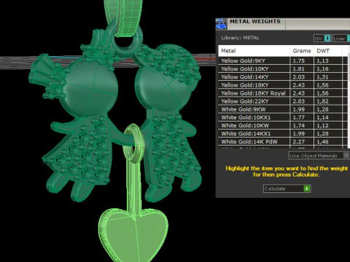The height and width of the screenshot is (262, 350).
Task: Click the 1,31 DWT value
Action: pos(322,77)
